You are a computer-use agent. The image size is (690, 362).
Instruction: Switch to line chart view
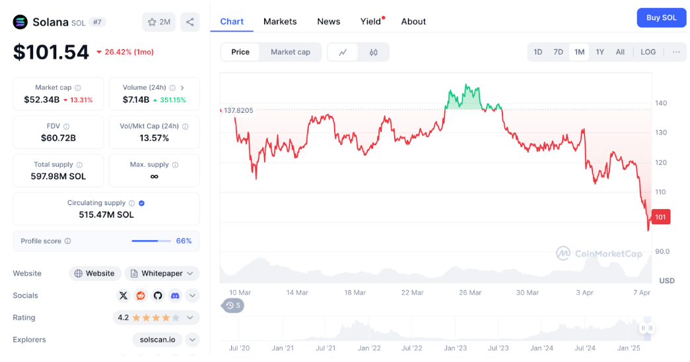tap(343, 52)
